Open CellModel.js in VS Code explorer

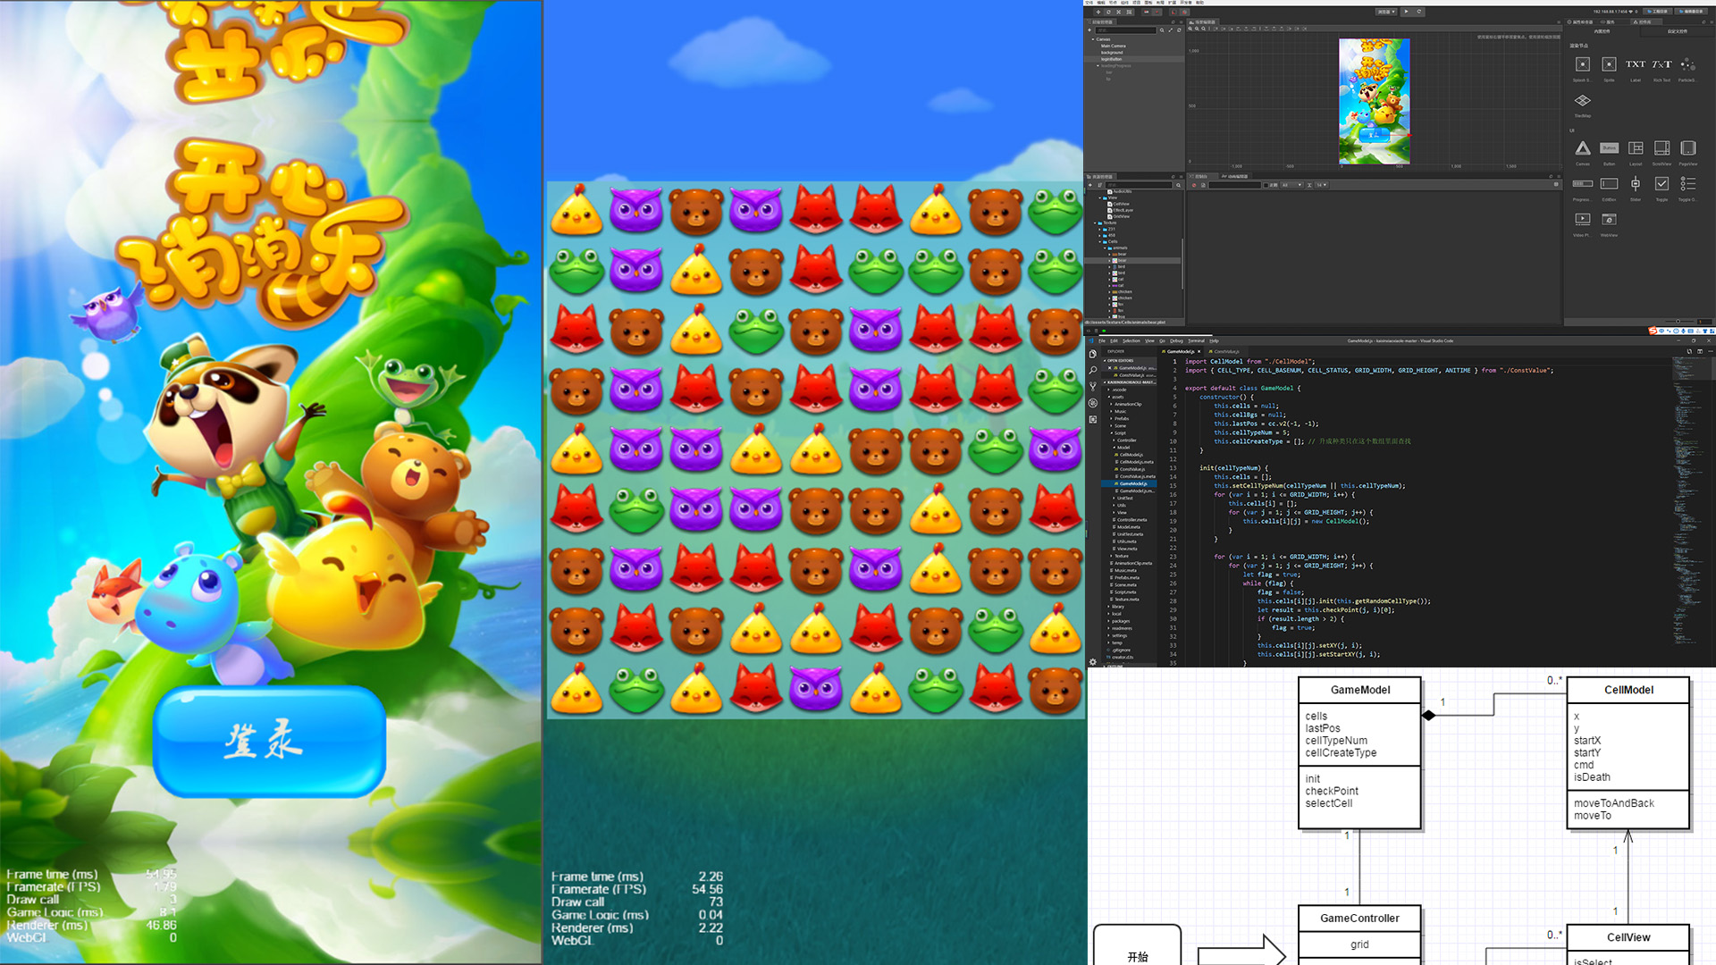point(1130,455)
